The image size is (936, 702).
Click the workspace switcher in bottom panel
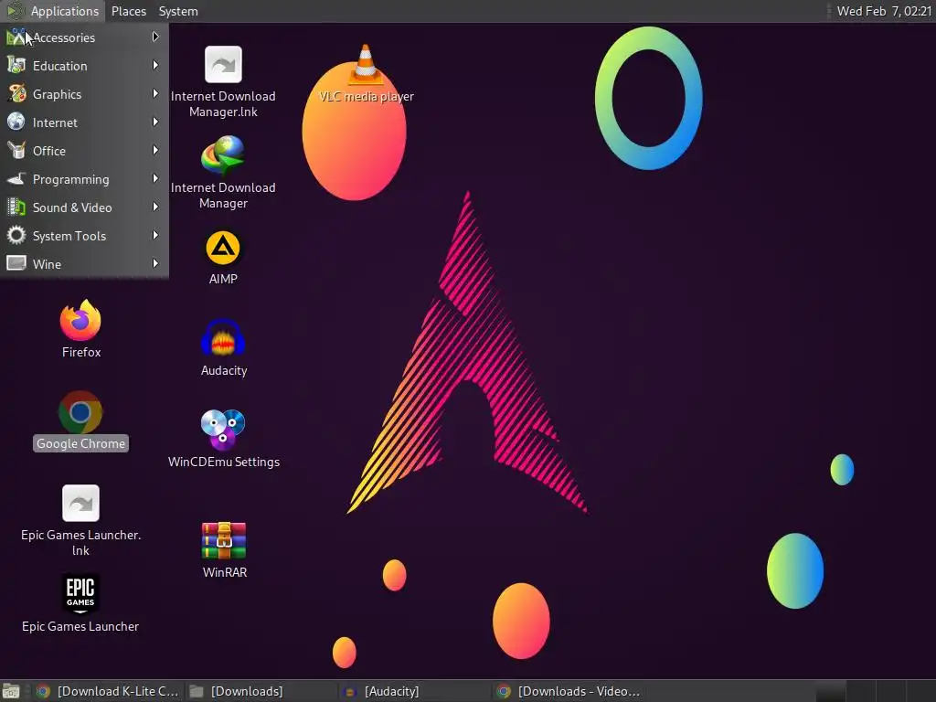(x=875, y=691)
